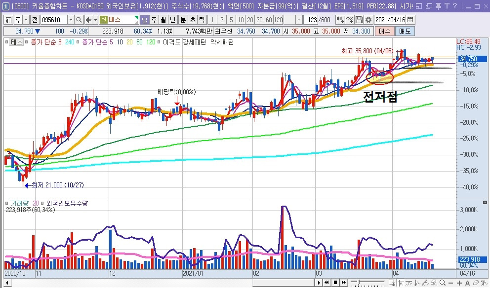Open the stock code 095610 dropdown arrow

click(71, 20)
